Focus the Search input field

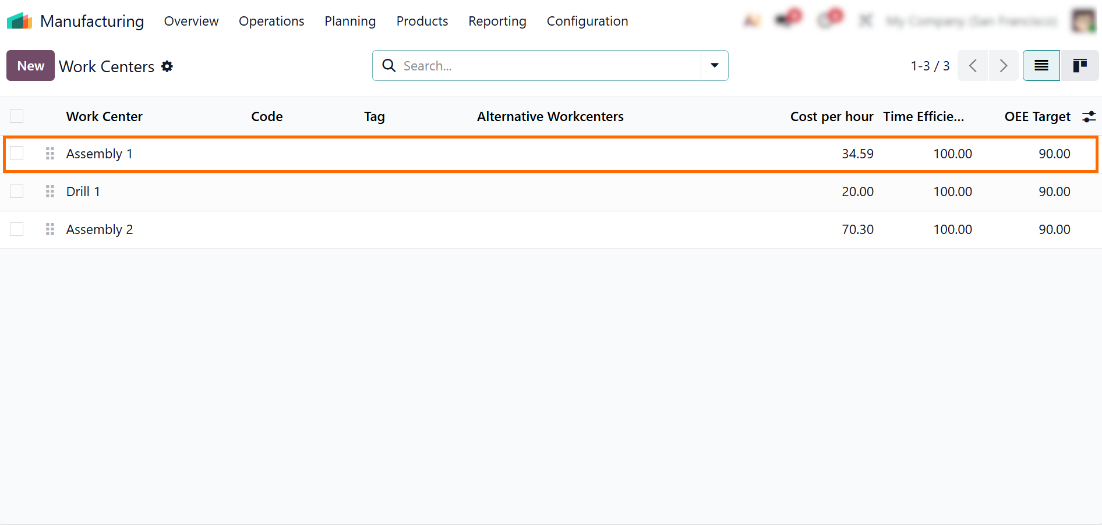coord(548,66)
